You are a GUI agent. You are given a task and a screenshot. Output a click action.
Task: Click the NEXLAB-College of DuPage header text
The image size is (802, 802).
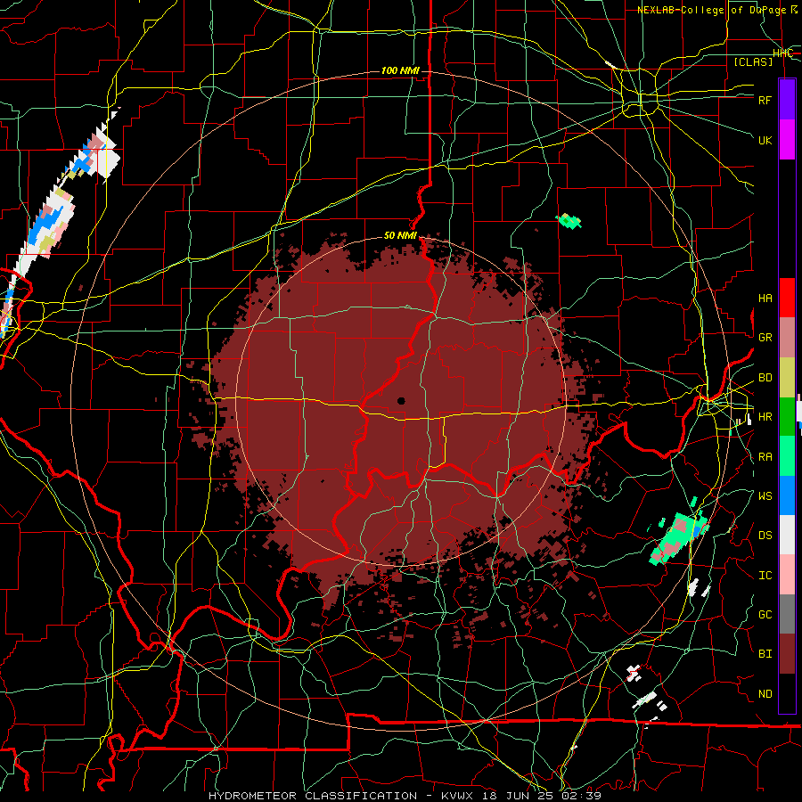(x=717, y=10)
